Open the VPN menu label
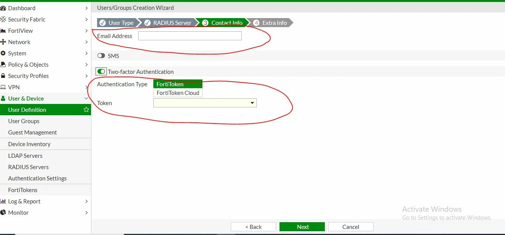The image size is (505, 235). (x=14, y=87)
